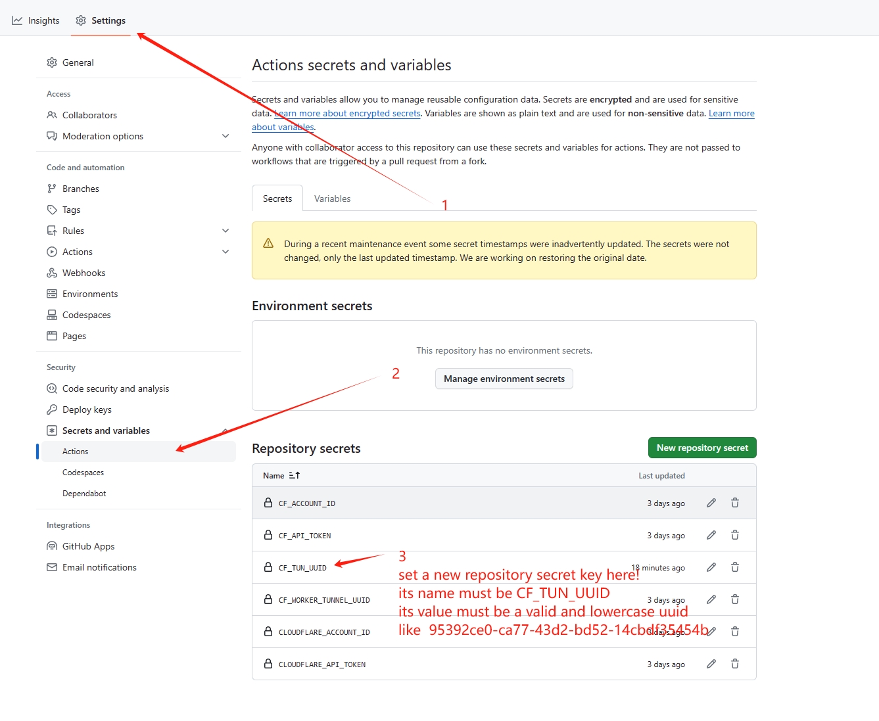Delete the CF_API_TOKEN secret via trash icon
Screen dimensions: 879x721
(735, 535)
